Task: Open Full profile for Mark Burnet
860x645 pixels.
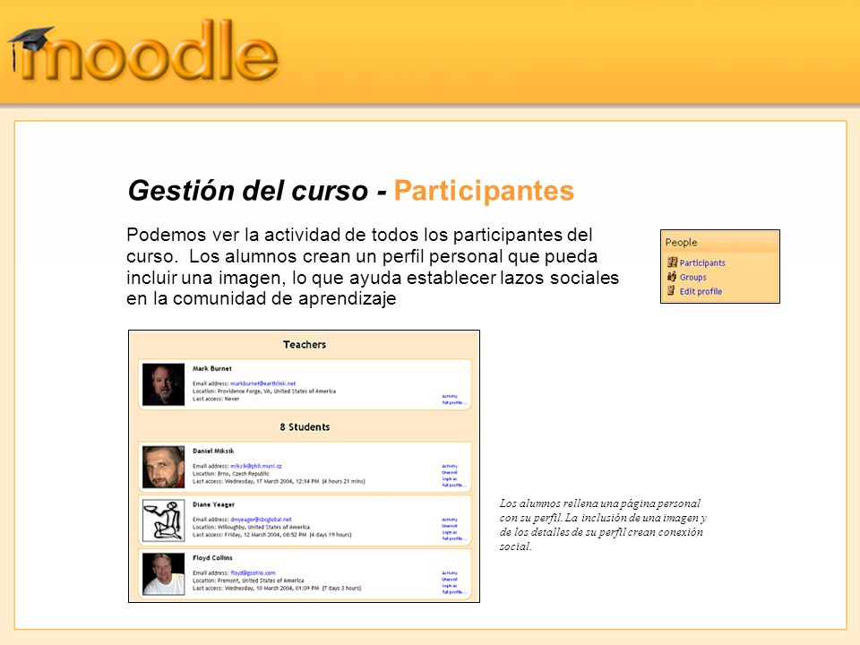Action: tap(453, 402)
